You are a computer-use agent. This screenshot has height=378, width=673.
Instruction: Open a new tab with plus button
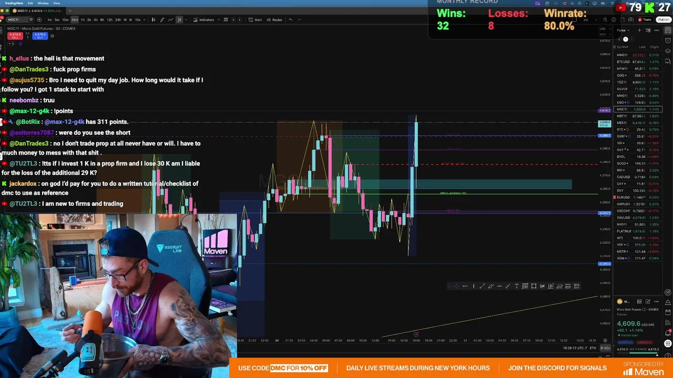69,10
